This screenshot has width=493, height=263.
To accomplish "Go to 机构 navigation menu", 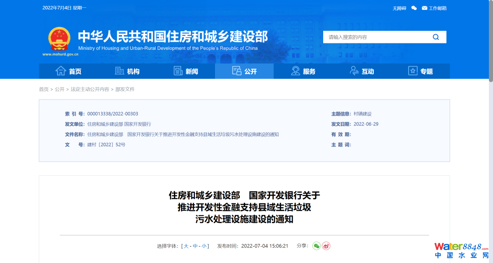I will pyautogui.click(x=127, y=71).
